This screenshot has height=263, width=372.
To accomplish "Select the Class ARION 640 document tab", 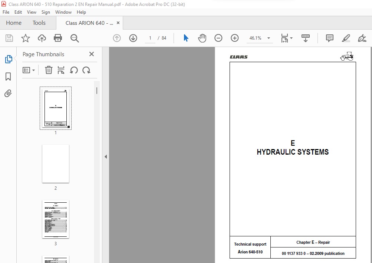I will [x=89, y=23].
